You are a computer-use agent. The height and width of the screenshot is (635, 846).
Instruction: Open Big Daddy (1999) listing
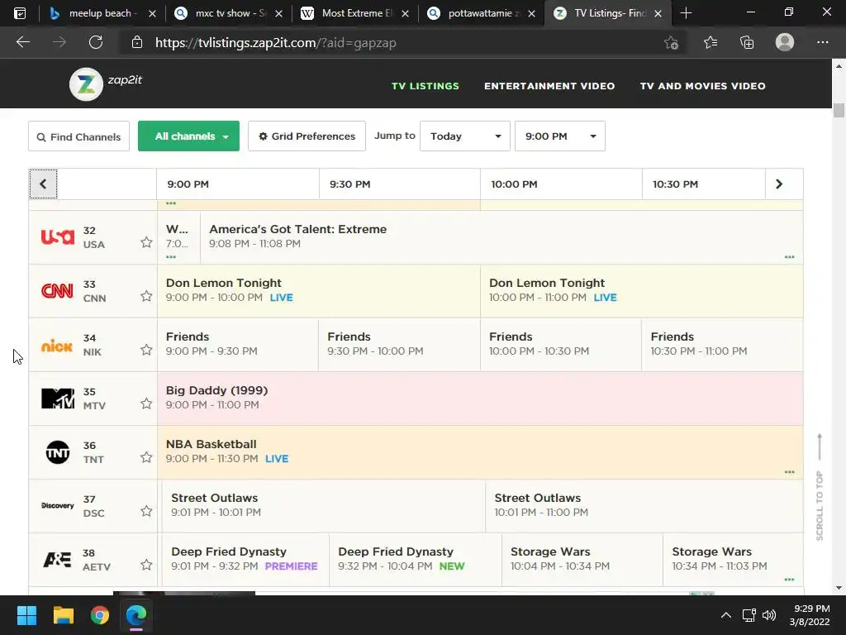tap(480, 399)
